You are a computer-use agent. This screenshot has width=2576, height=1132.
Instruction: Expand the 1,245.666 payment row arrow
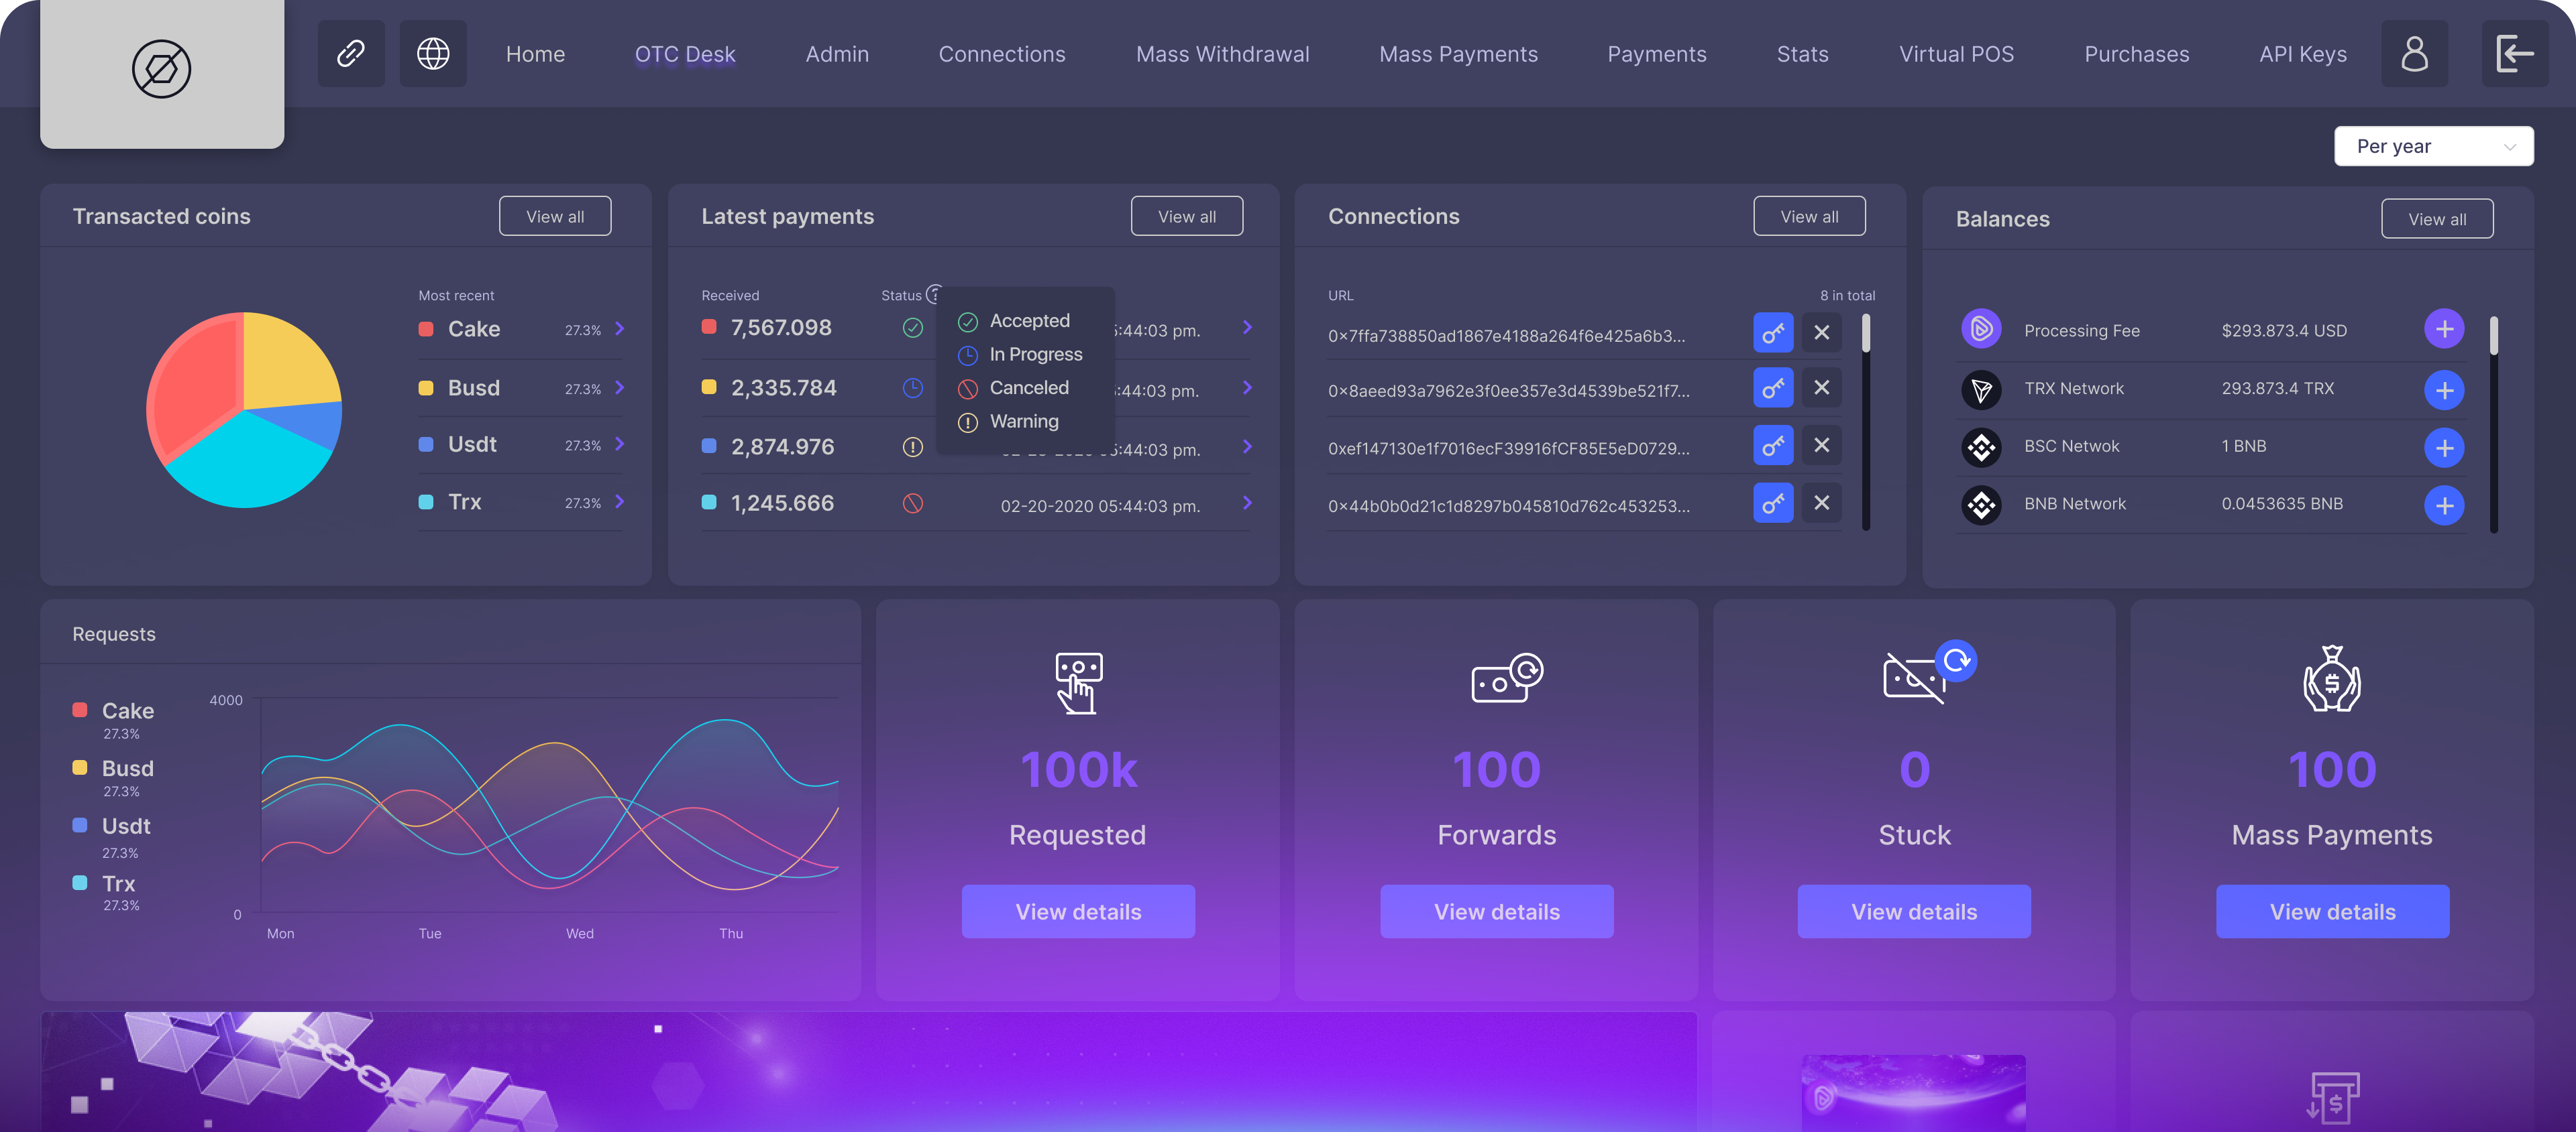tap(1247, 503)
